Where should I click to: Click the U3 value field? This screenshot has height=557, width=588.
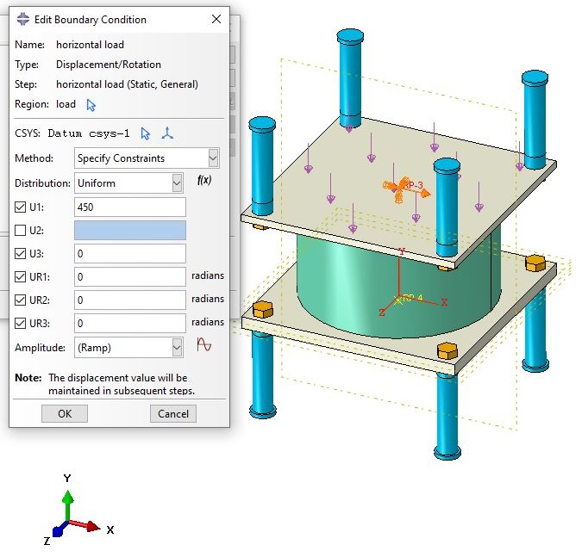pos(130,253)
